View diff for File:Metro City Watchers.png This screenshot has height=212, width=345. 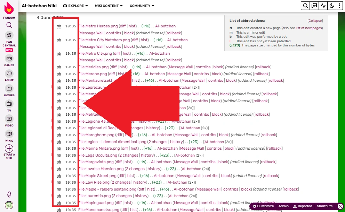pyautogui.click(x=135, y=40)
